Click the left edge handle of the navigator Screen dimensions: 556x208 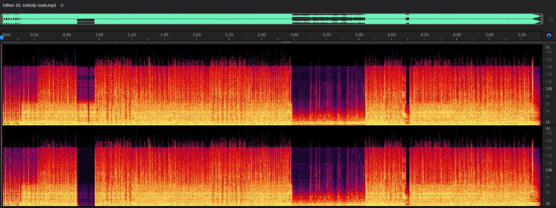pyautogui.click(x=2, y=19)
